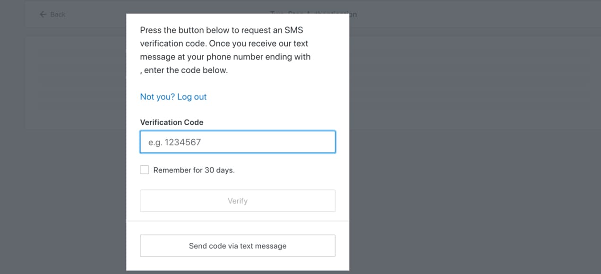Click the Log out portion of the link
Screen dimensions: 601x274
(192, 96)
